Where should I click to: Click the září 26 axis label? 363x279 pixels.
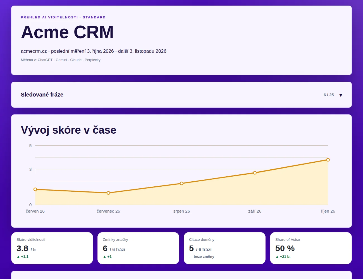coord(255,211)
